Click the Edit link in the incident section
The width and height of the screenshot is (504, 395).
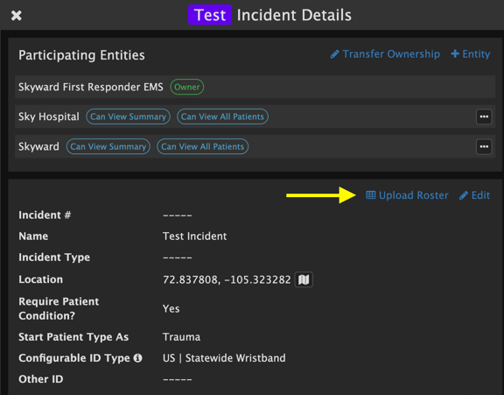[x=475, y=195]
